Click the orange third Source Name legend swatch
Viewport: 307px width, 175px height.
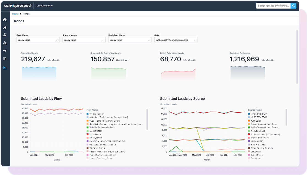(x=249, y=121)
